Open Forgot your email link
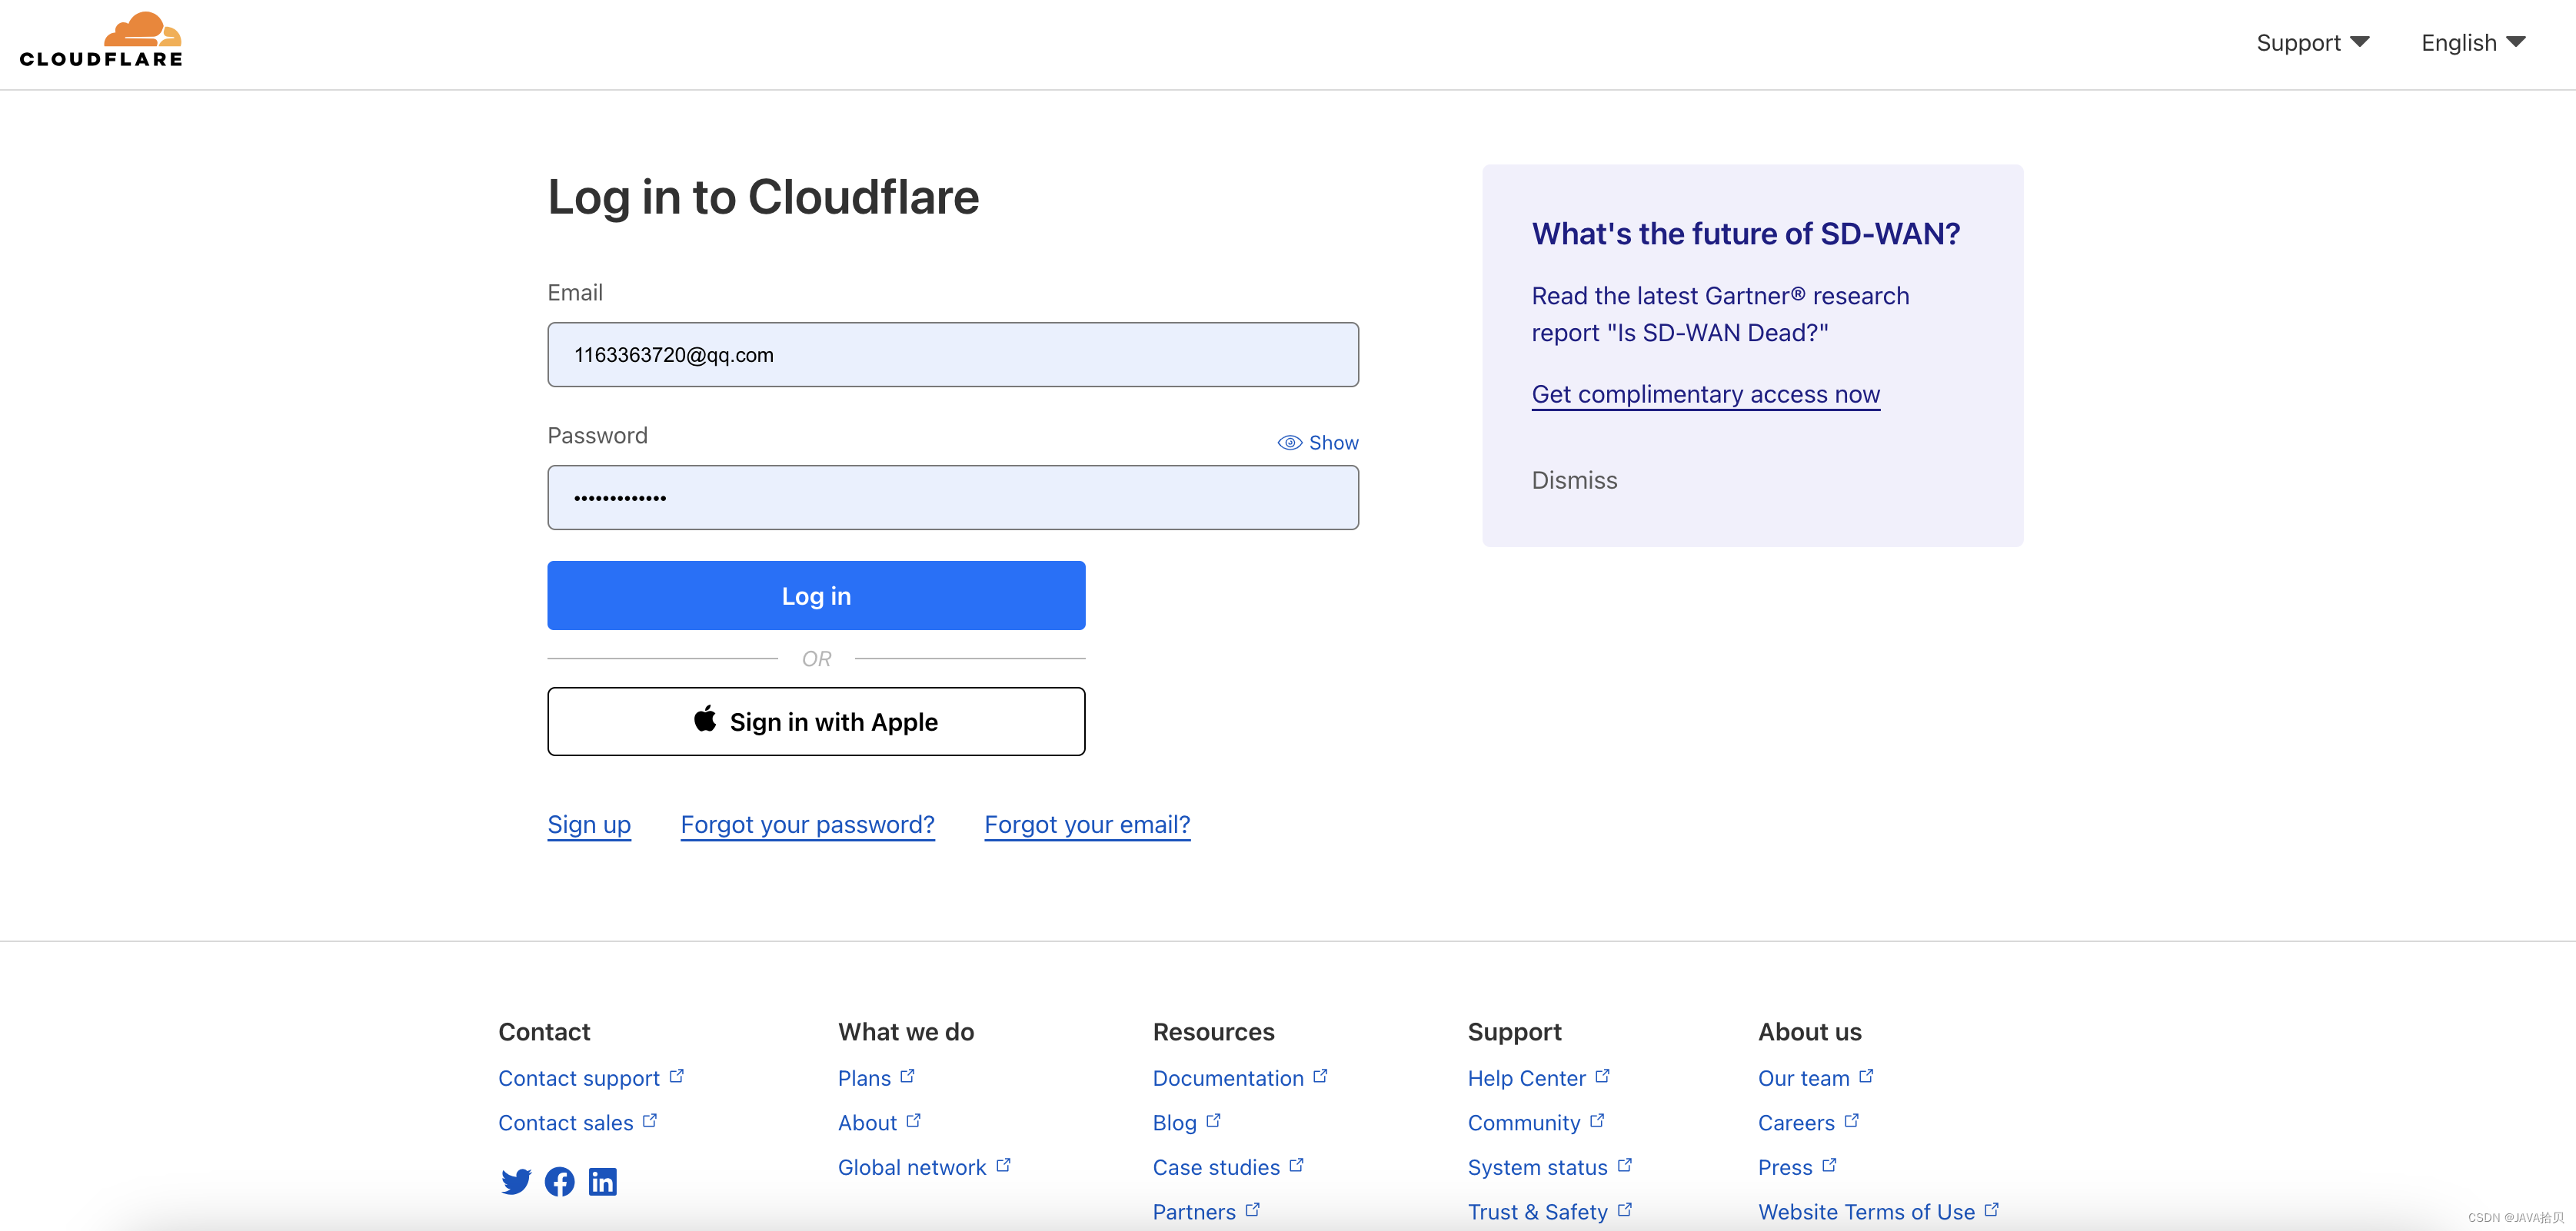This screenshot has width=2576, height=1231. (x=1087, y=825)
